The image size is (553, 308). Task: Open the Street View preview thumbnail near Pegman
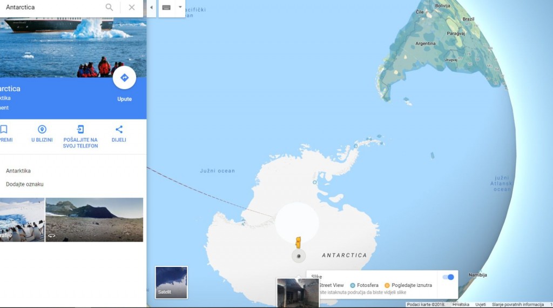coord(298,293)
